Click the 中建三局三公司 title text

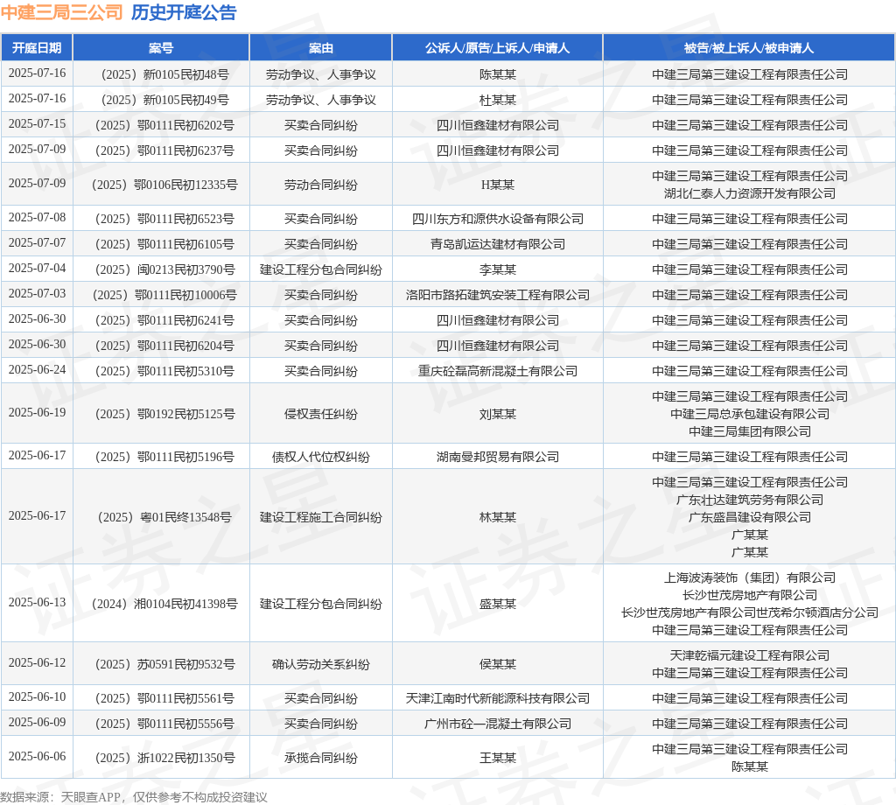tap(62, 12)
